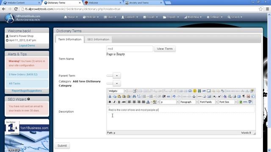Go back in browser history

[4, 9]
